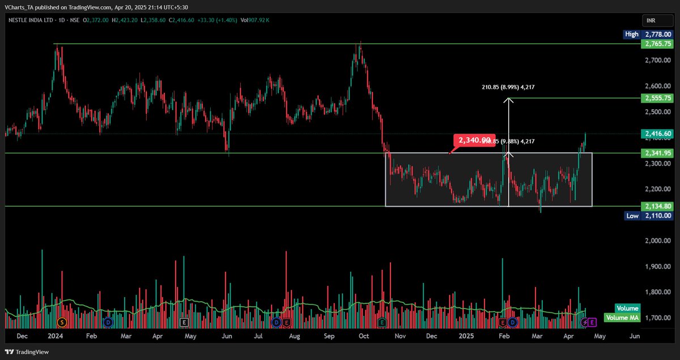Click the lightning event marker near May 2025
The image size is (680, 360).
tap(585, 322)
